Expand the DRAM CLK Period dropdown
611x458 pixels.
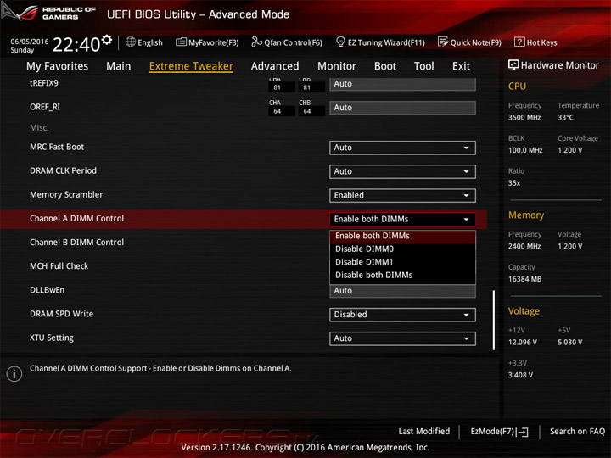click(x=402, y=171)
